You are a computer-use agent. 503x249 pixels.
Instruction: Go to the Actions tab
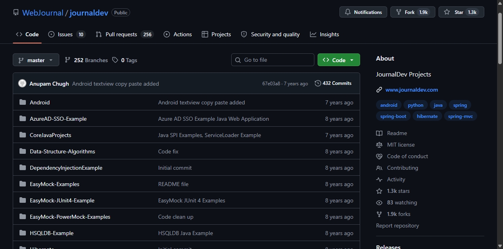tap(177, 34)
